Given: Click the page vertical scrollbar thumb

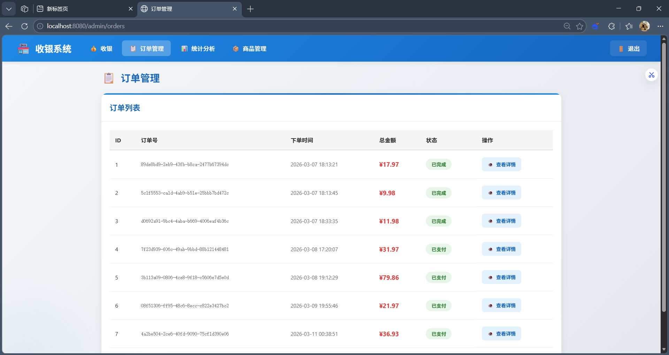Looking at the screenshot, I should pyautogui.click(x=664, y=177).
